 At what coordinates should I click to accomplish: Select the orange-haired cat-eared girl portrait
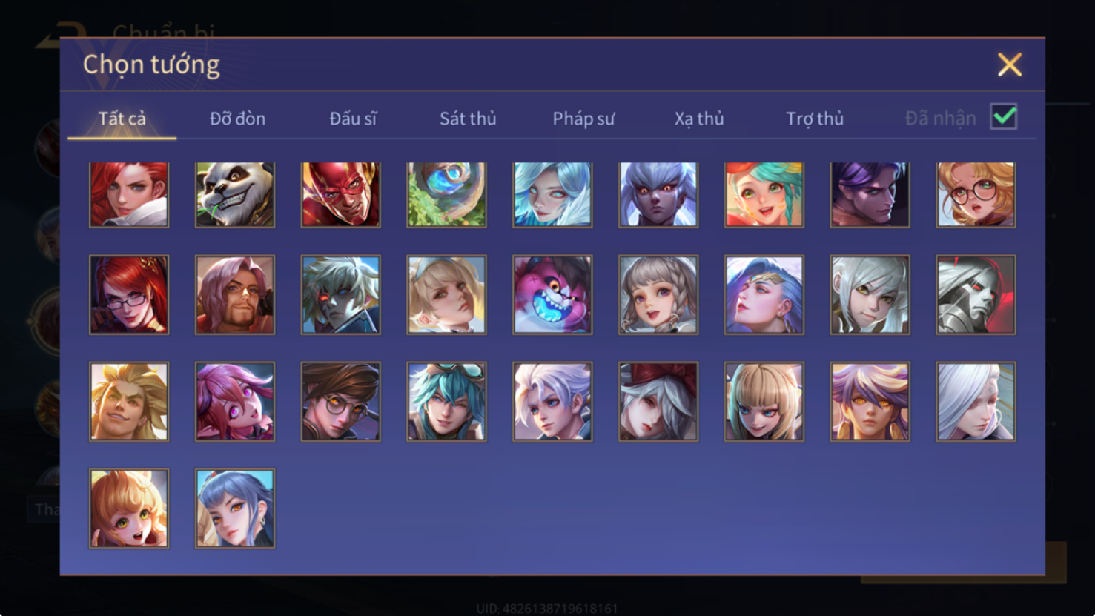[x=129, y=509]
